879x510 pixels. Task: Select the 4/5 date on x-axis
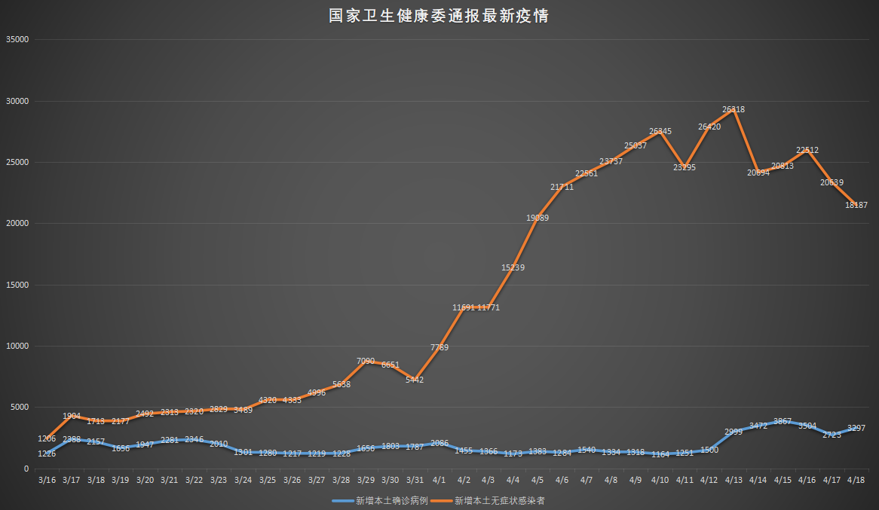[537, 481]
